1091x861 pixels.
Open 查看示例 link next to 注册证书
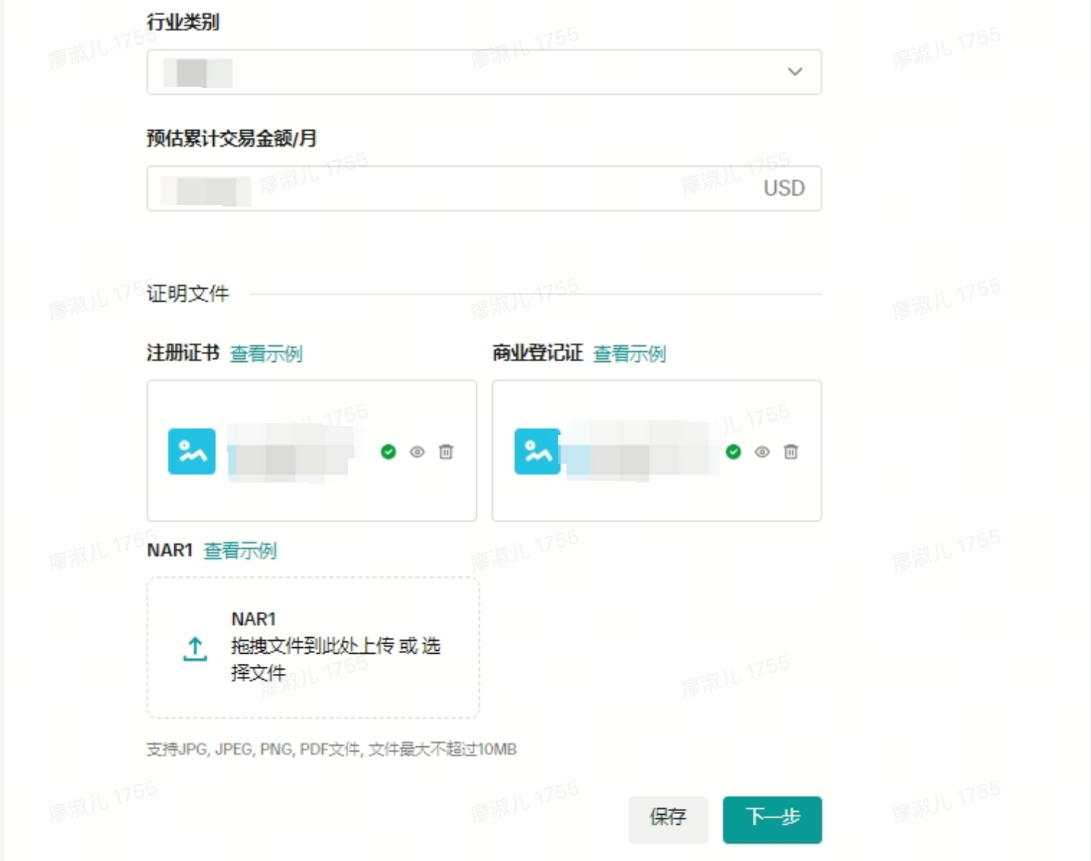pyautogui.click(x=266, y=354)
